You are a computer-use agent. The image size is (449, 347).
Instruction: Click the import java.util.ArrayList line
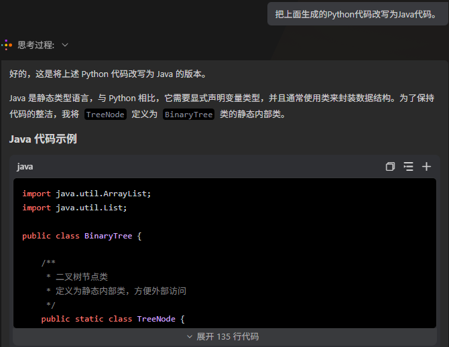(x=86, y=194)
